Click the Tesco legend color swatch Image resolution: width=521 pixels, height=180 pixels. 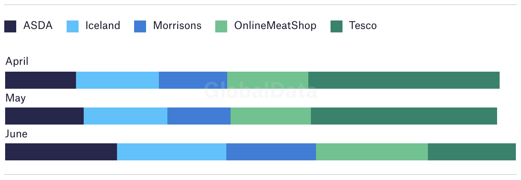[x=337, y=26]
